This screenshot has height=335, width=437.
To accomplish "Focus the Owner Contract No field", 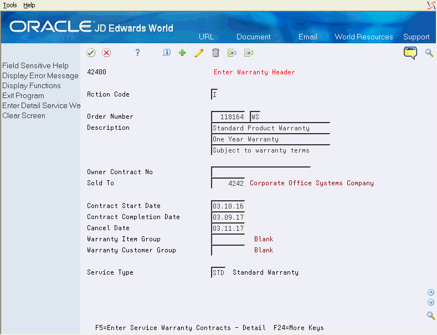I will tap(261, 172).
